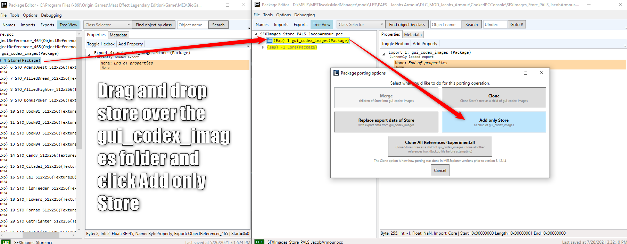
Task: Click the Goto # button
Action: 517,25
